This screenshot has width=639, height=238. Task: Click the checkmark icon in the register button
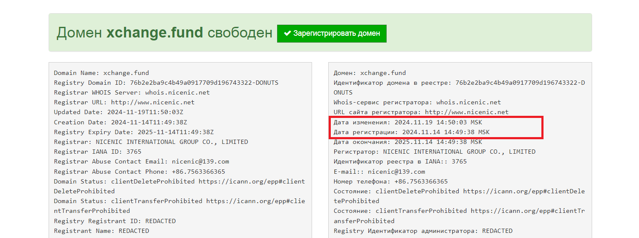point(287,33)
